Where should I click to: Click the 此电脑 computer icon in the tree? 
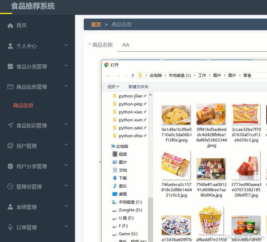click(x=113, y=146)
